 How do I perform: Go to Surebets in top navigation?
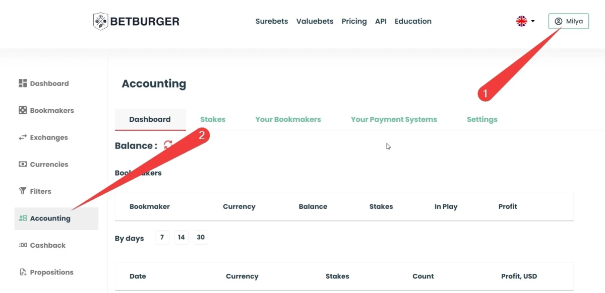(x=272, y=21)
